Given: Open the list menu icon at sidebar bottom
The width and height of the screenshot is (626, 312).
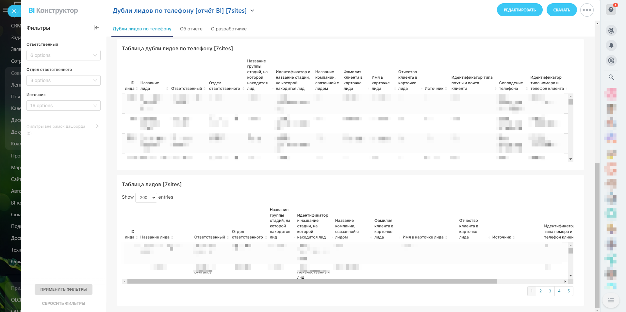Looking at the screenshot, I should point(611,300).
